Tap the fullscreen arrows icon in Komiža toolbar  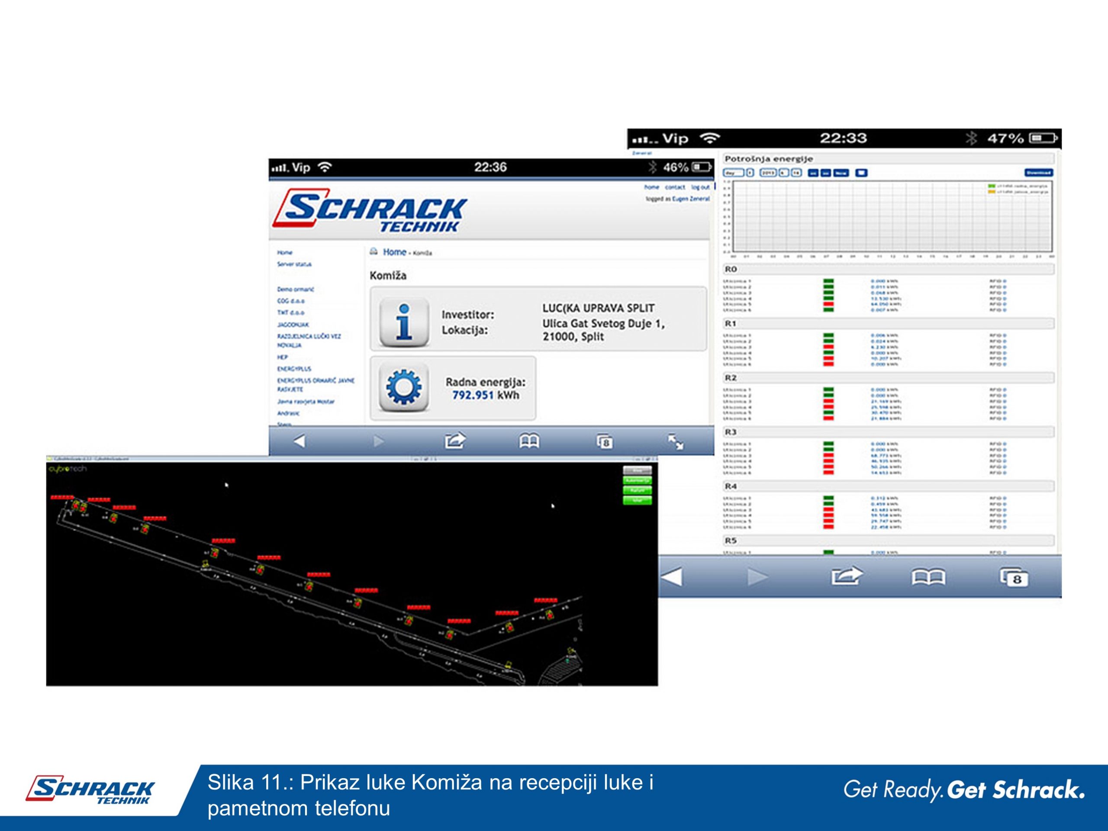pos(676,442)
